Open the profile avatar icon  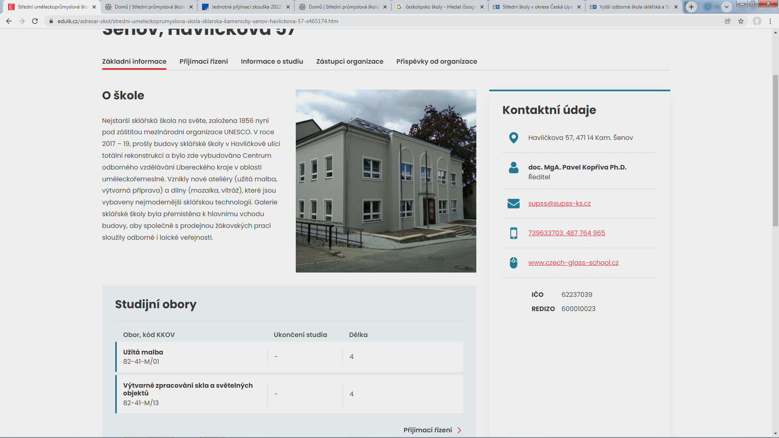pos(757,21)
